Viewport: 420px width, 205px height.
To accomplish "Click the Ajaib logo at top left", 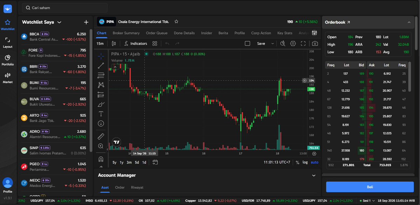I will pos(7,8).
